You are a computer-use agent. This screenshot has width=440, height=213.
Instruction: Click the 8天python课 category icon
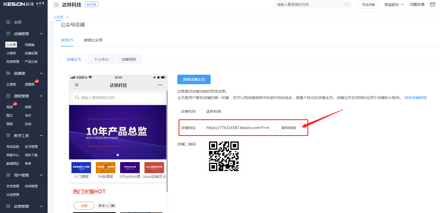point(130,168)
